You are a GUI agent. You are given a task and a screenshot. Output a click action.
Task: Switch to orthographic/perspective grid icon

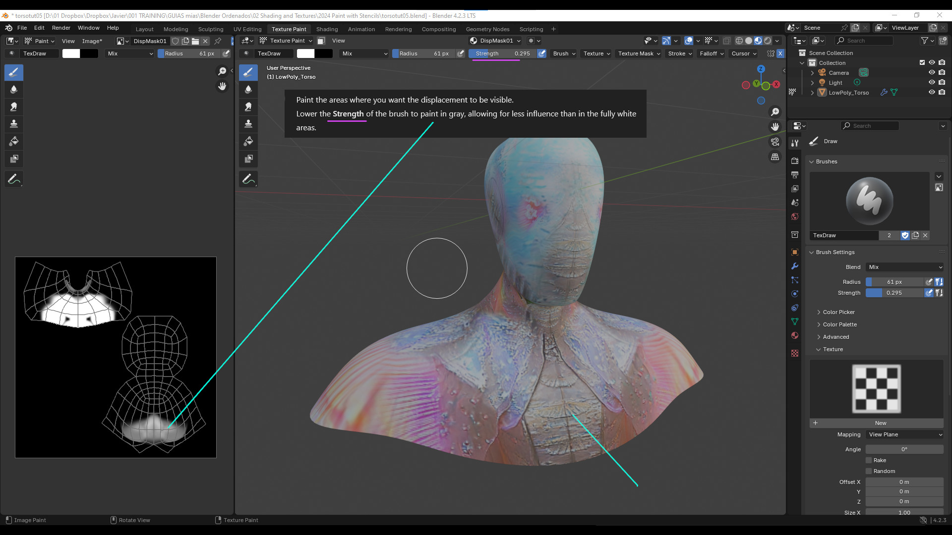tap(775, 157)
